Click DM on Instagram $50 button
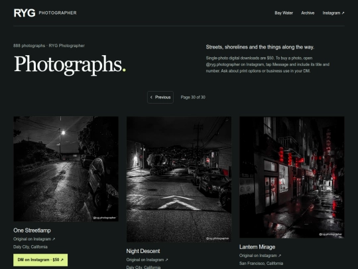 tap(40, 260)
